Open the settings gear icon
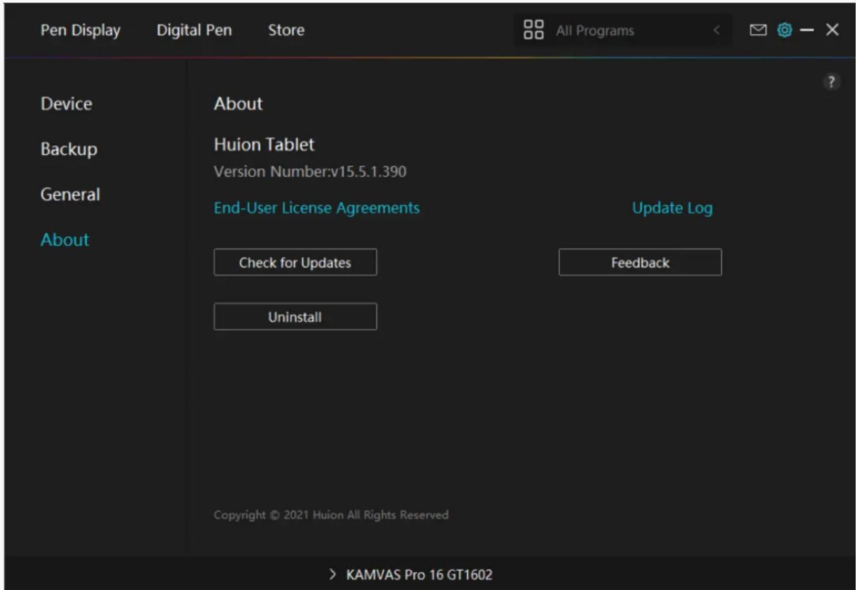Viewport: 856px width, 590px height. coord(785,30)
